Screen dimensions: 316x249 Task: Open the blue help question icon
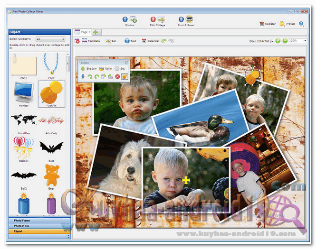tap(301, 24)
